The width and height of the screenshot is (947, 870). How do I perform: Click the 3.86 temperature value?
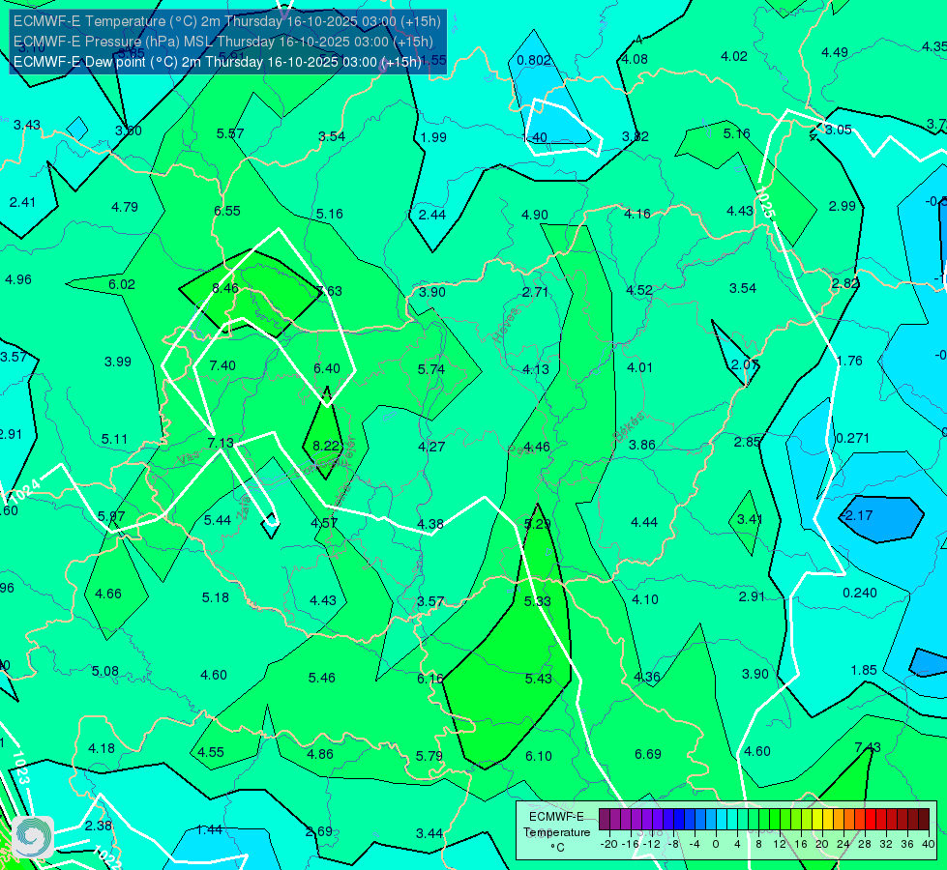click(641, 445)
